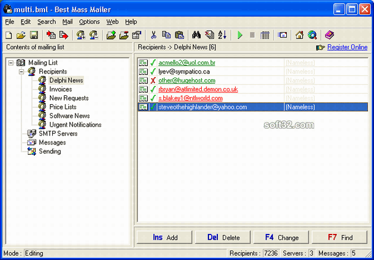
Task: Toggle the red X for other@hugehost.com
Action: pyautogui.click(x=153, y=81)
